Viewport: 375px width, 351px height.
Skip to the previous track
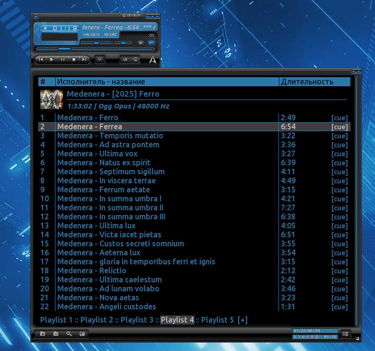coord(41,60)
